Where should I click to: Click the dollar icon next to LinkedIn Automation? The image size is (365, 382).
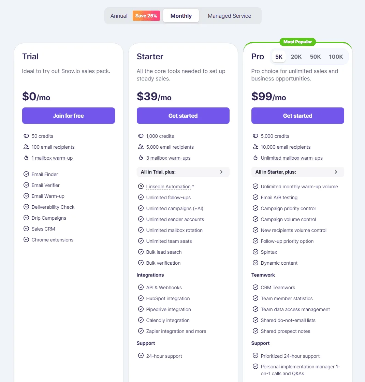coord(141,187)
